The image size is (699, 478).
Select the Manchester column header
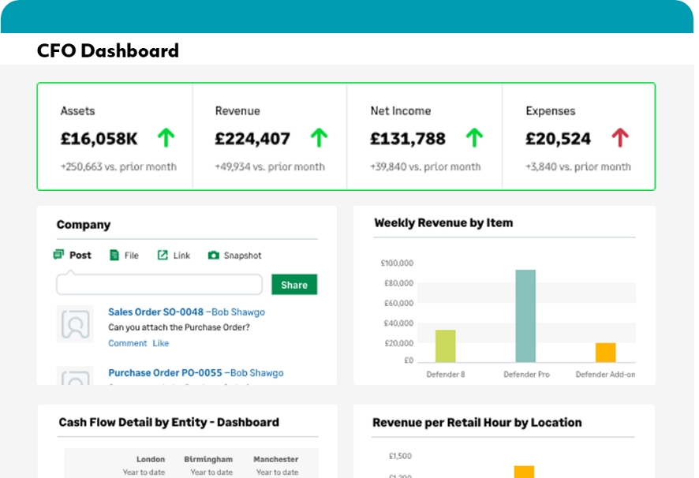(x=275, y=459)
